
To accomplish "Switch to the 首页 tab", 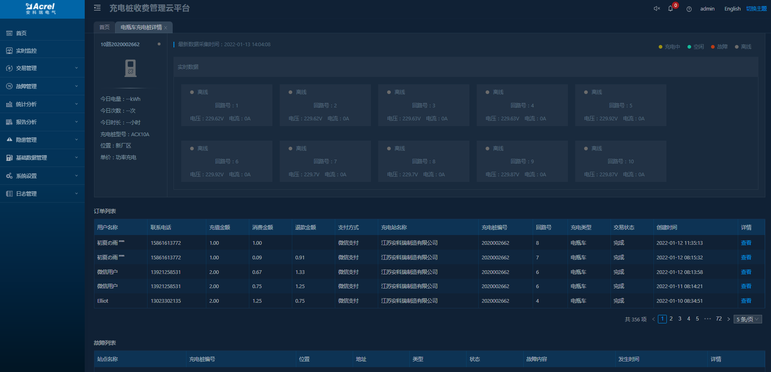I will click(x=104, y=27).
